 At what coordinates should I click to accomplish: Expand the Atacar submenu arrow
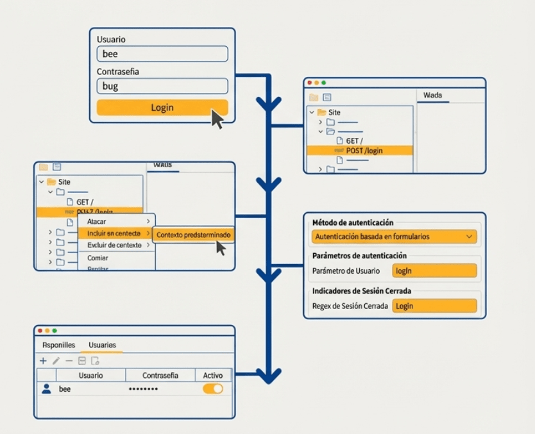148,221
